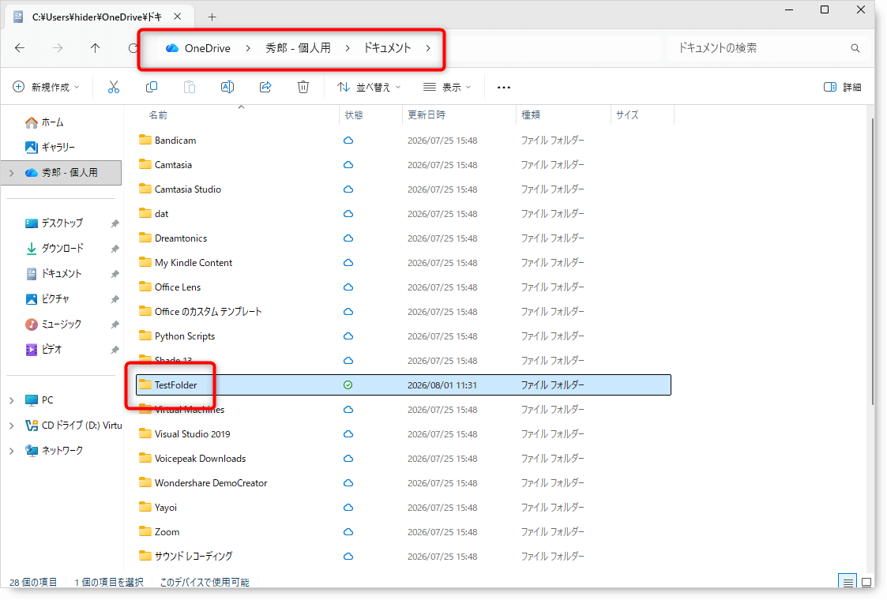Open ビデオ quick access item
This screenshot has width=887, height=600.
coord(43,350)
